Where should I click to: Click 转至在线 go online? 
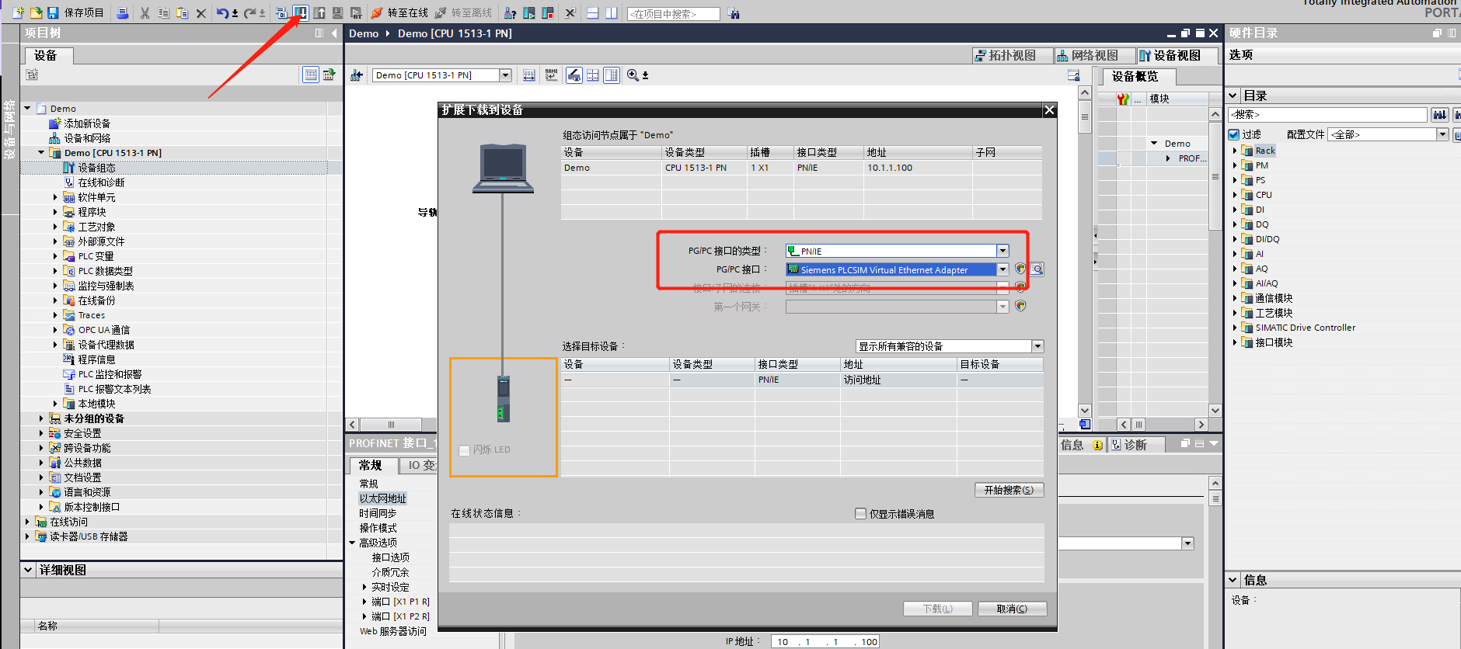click(x=399, y=13)
